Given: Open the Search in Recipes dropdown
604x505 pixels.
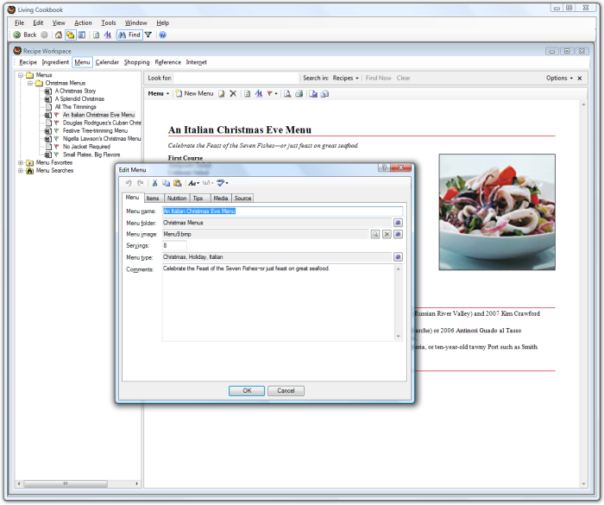Looking at the screenshot, I should 345,79.
